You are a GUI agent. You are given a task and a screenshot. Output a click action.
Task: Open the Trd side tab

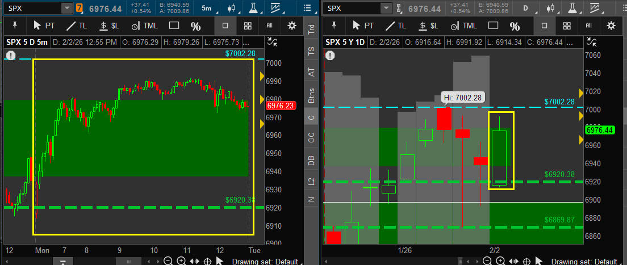coord(311,30)
